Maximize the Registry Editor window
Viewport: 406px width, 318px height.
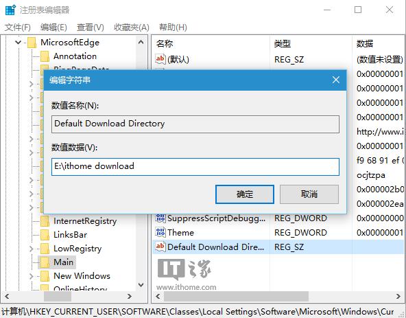click(358, 10)
